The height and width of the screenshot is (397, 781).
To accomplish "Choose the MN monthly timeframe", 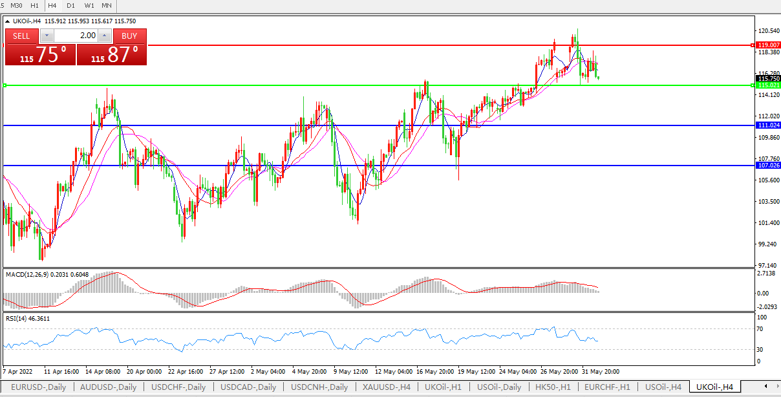I will (107, 5).
